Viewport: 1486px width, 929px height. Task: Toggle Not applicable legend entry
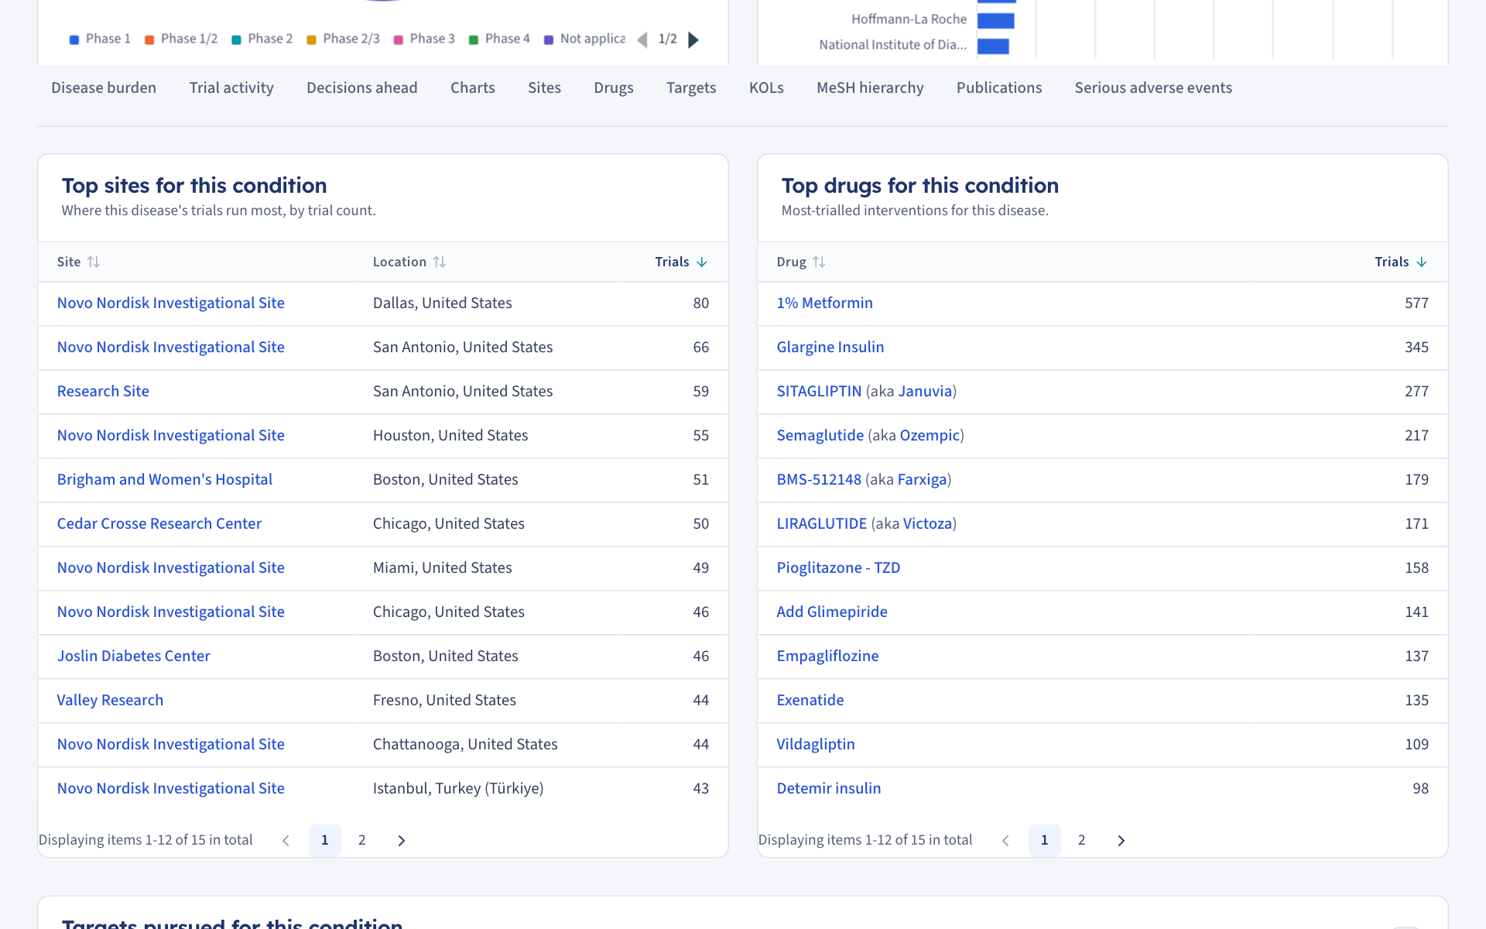coord(584,39)
